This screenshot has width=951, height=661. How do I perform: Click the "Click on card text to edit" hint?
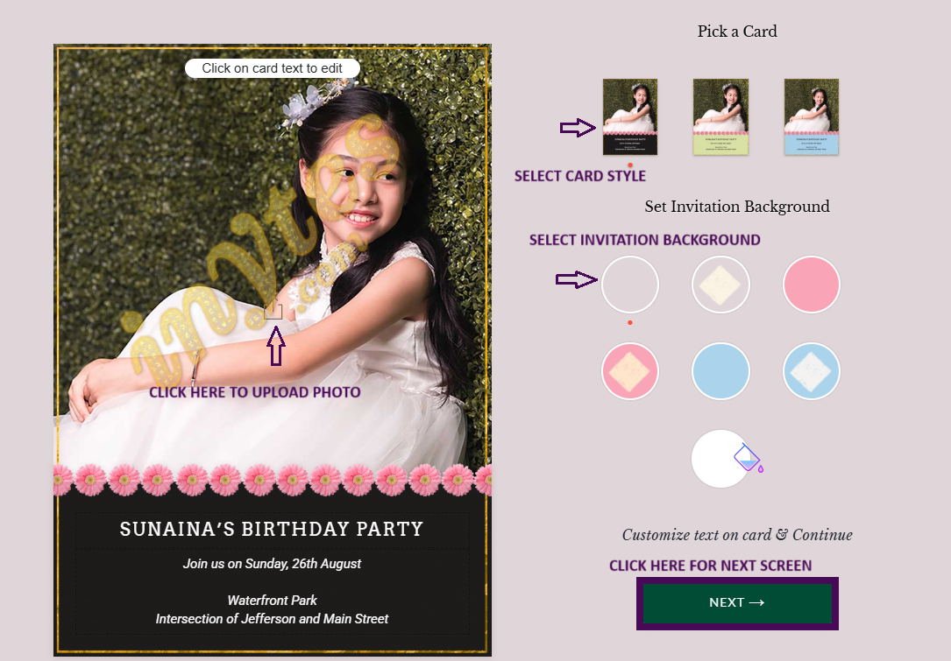(272, 68)
